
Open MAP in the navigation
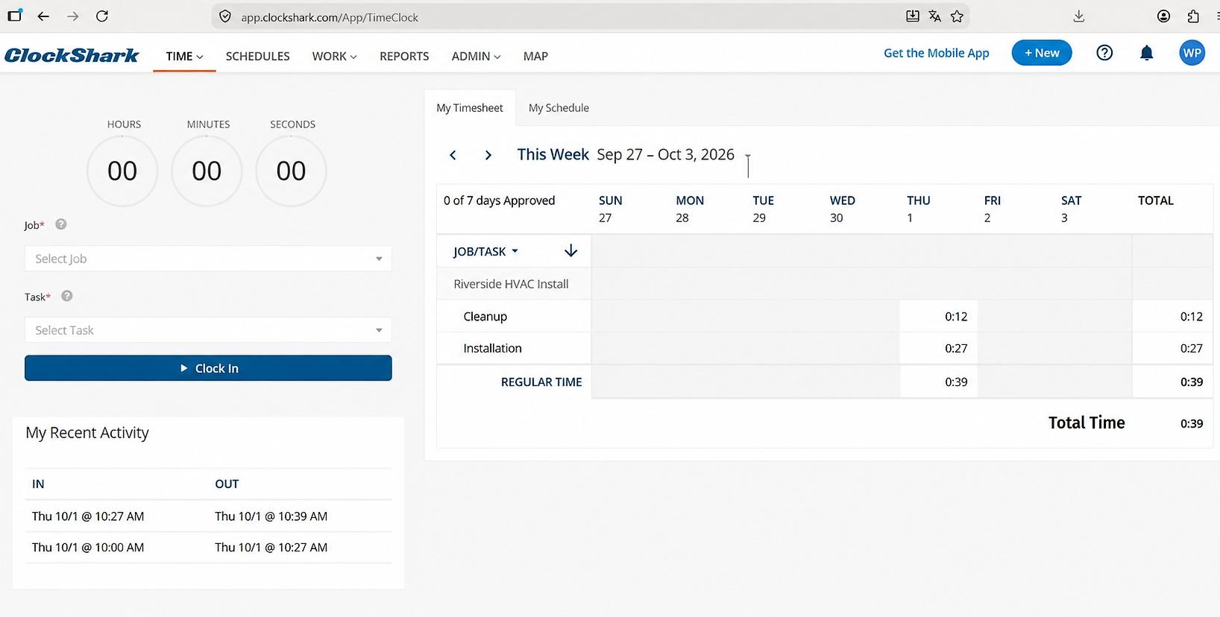pos(535,57)
